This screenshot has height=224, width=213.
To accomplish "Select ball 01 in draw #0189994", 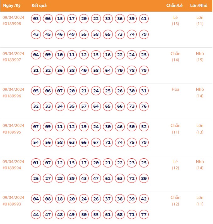I will (36, 163).
